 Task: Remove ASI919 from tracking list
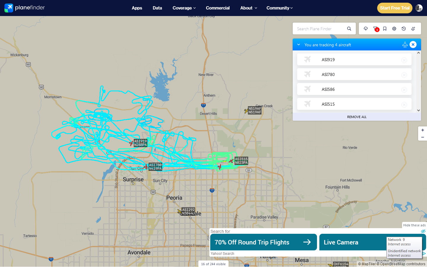click(404, 60)
